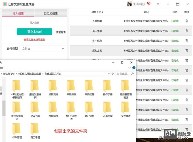The image size is (193, 142).
Task: Expand the Explorer address bar history dropdown
Action: (x=109, y=74)
